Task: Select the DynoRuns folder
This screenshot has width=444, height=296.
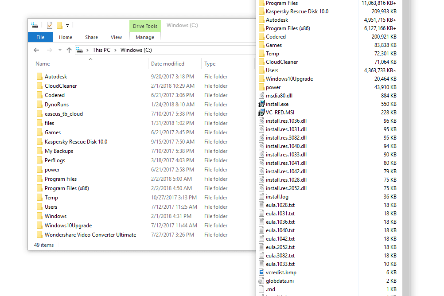Action: point(57,105)
